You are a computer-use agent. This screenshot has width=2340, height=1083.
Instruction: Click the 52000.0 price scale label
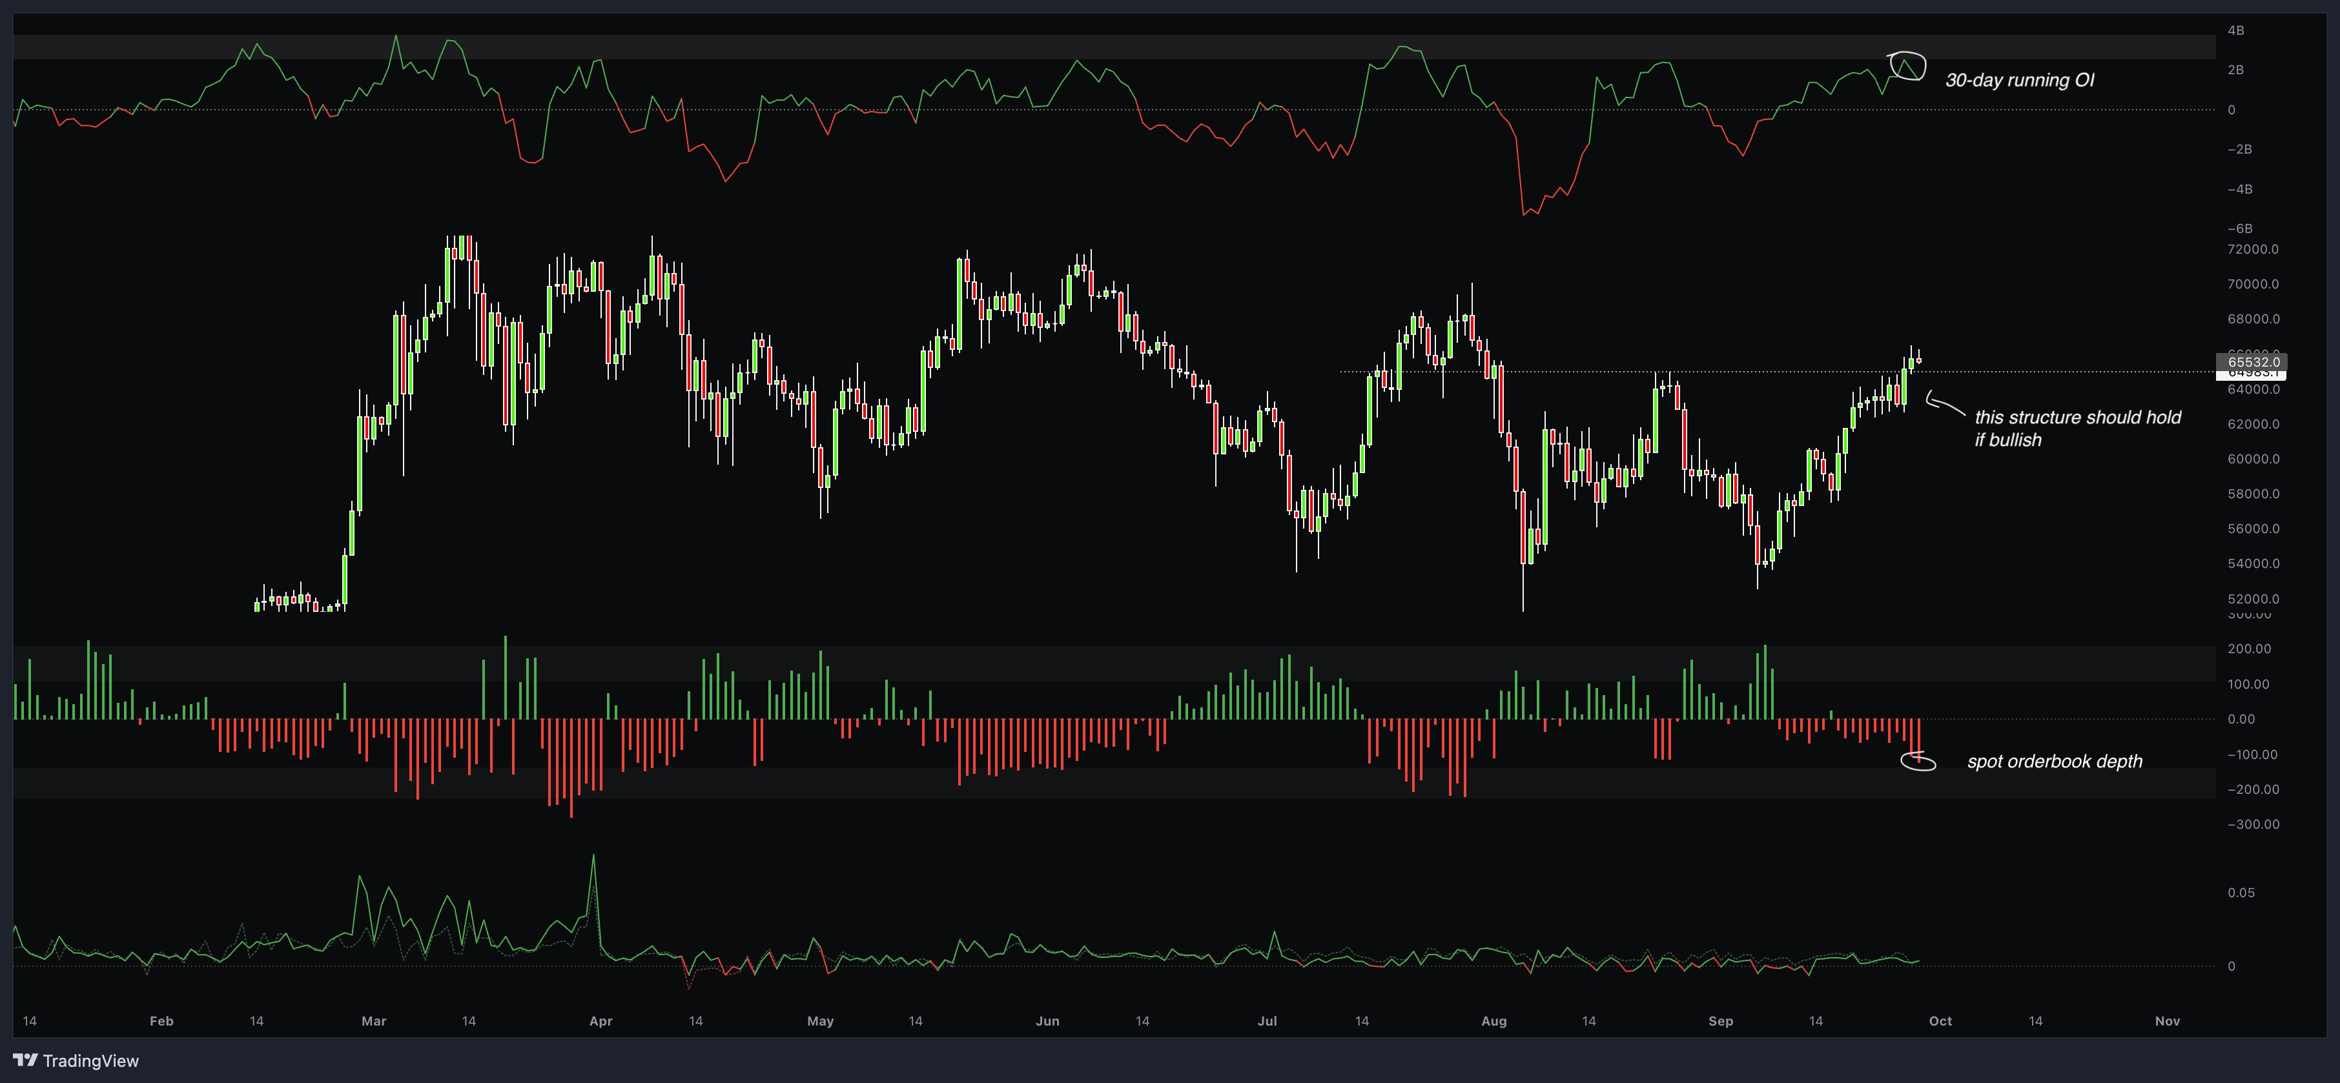(x=2253, y=598)
